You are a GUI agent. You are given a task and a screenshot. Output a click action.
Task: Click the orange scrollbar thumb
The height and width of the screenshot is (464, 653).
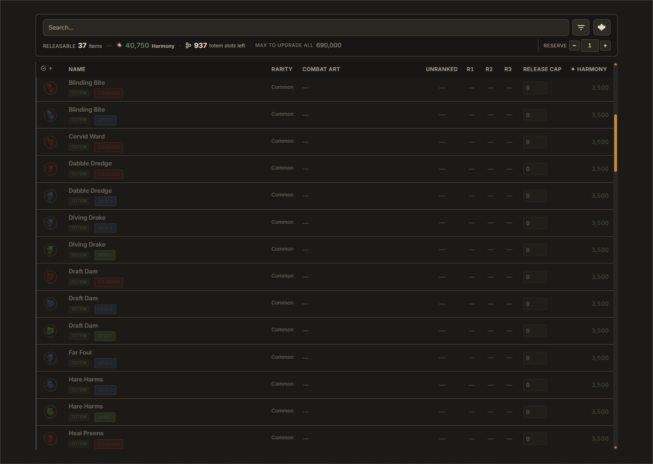click(616, 143)
